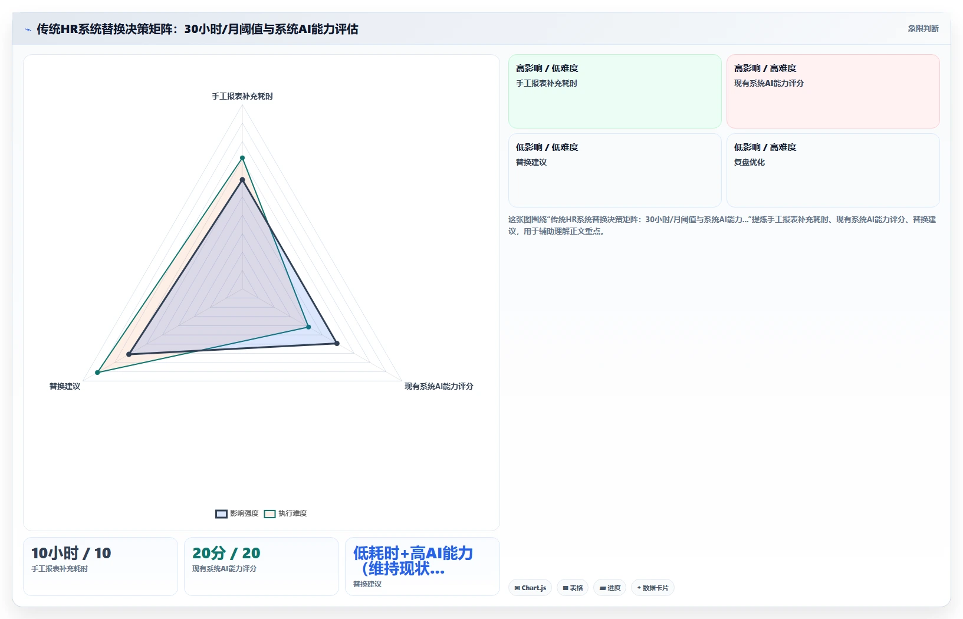Click the description paragraph under the quadrants
The image size is (963, 619).
(722, 225)
